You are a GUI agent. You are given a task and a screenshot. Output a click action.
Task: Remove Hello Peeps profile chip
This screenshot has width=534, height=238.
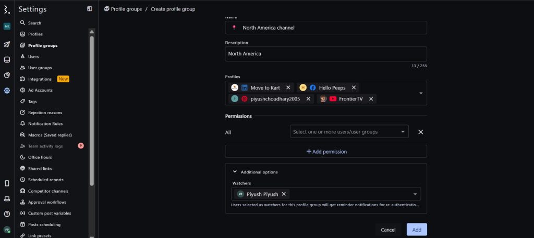pyautogui.click(x=354, y=87)
